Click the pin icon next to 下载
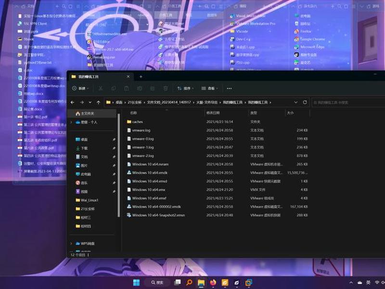Viewport: 385px width, 289px height. tap(114, 148)
